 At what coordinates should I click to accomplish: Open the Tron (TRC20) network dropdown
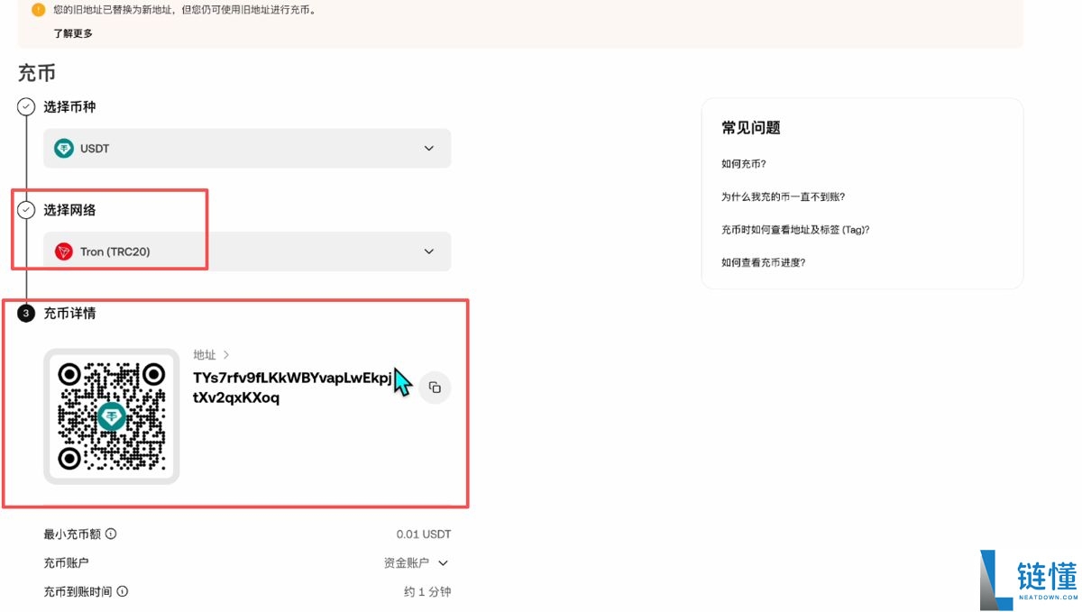(x=428, y=251)
